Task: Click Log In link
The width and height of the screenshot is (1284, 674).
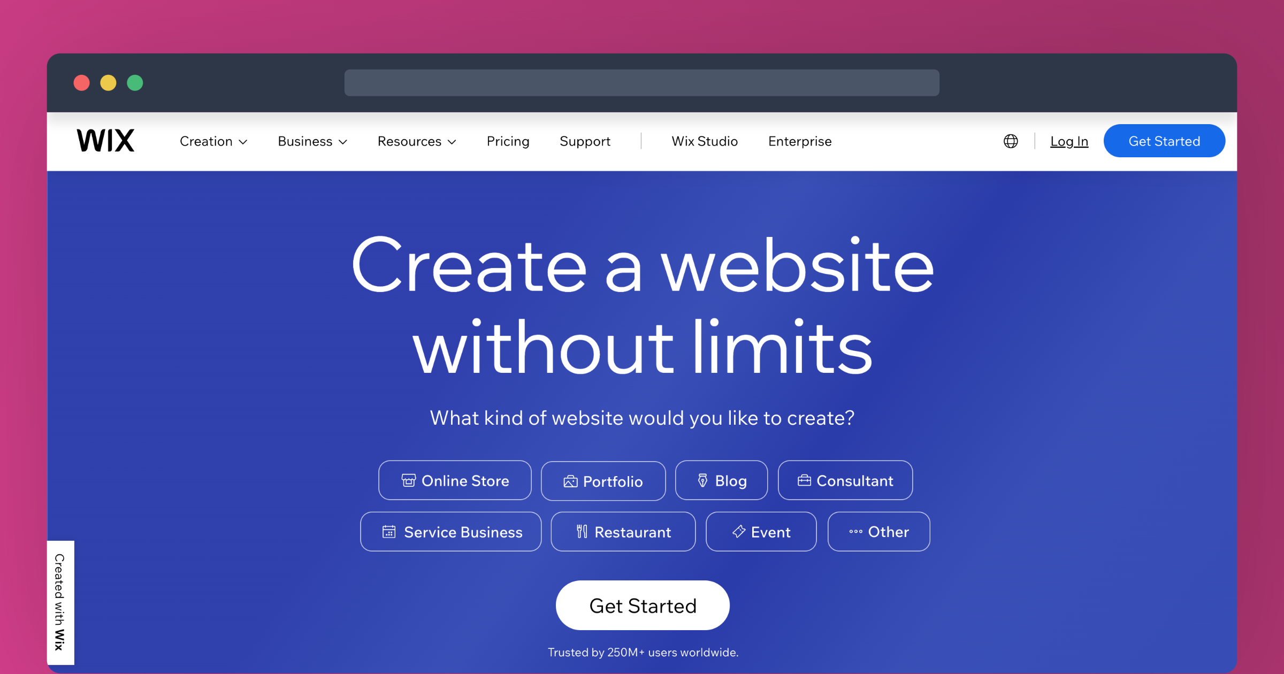Action: point(1068,140)
